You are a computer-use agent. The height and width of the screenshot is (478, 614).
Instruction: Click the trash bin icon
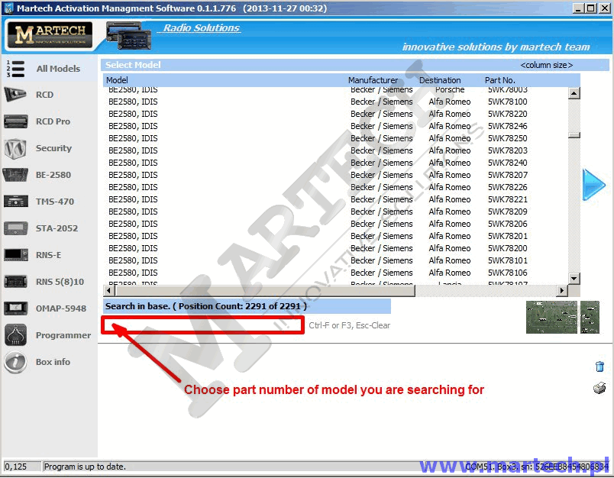click(599, 367)
